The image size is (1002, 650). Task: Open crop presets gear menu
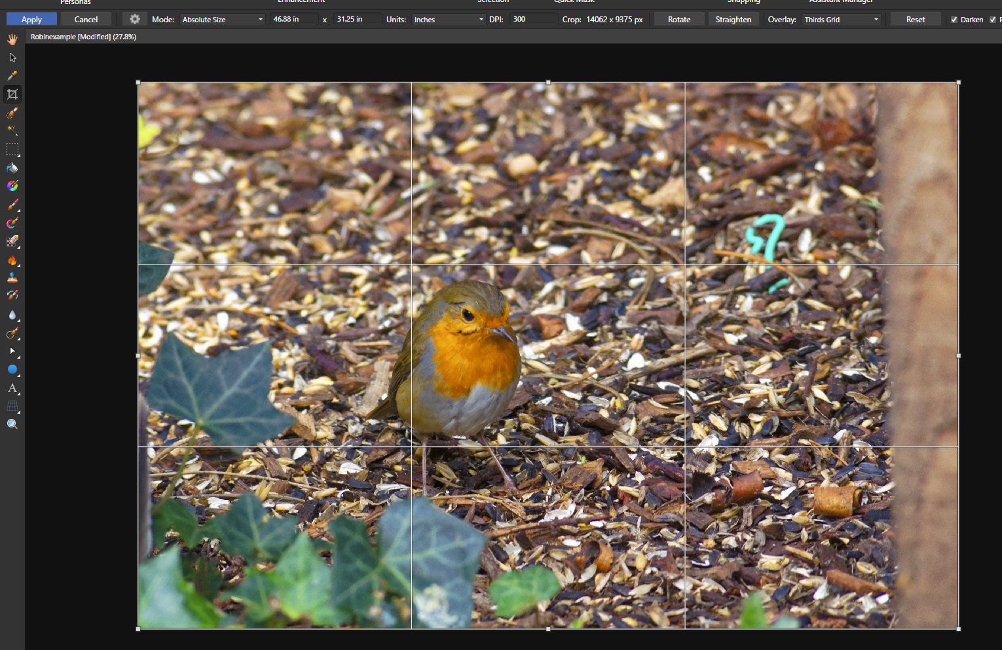click(x=134, y=19)
